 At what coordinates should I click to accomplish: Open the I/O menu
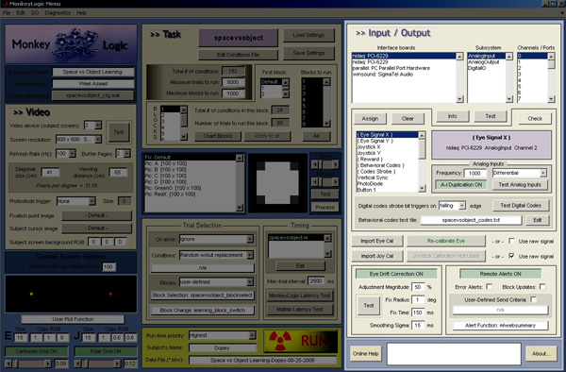35,12
